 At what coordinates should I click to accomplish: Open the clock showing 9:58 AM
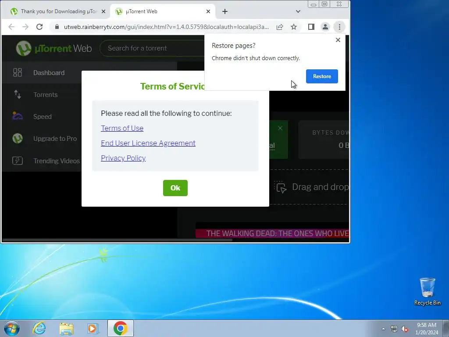click(427, 329)
